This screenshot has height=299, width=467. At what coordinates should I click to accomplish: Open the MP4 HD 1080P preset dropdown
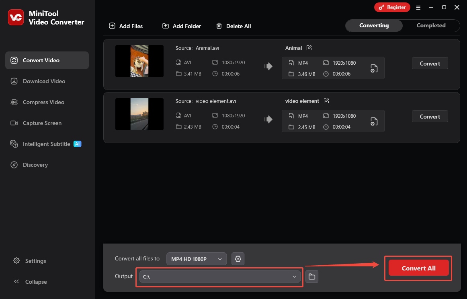tap(196, 259)
